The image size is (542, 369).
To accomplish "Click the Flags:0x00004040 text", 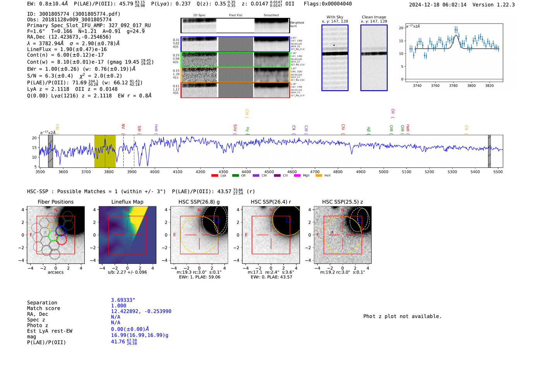I will (x=328, y=4).
